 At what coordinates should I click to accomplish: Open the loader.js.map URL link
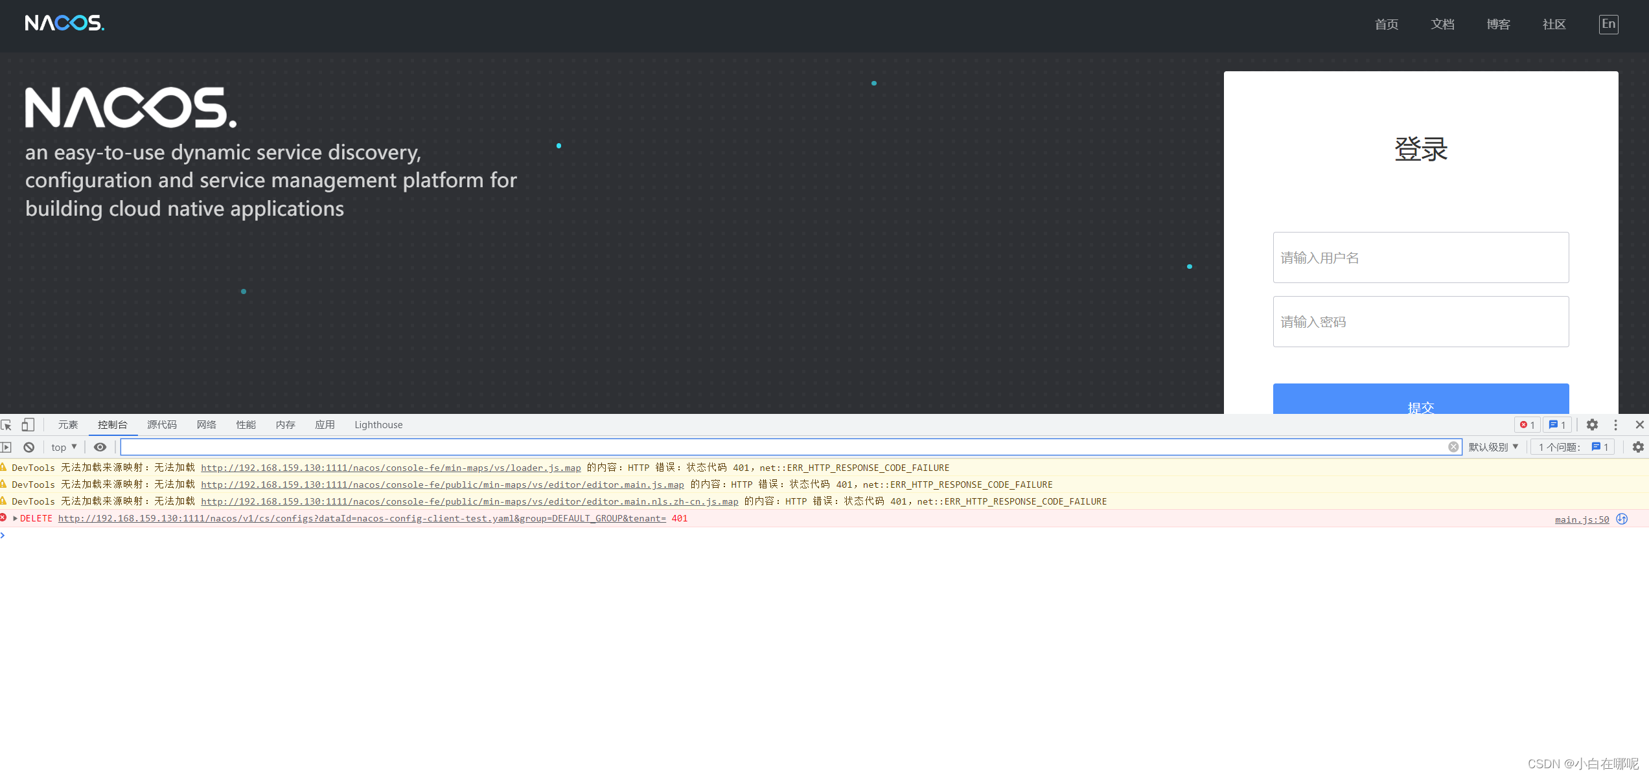[391, 468]
